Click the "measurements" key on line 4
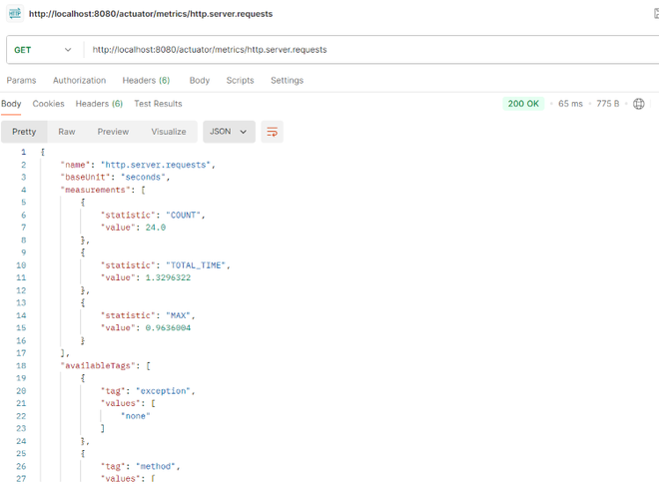This screenshot has width=659, height=487. (95, 190)
